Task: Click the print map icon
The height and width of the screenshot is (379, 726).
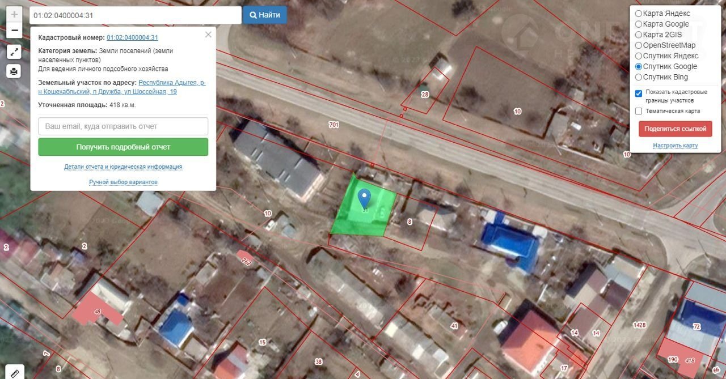Action: point(14,71)
